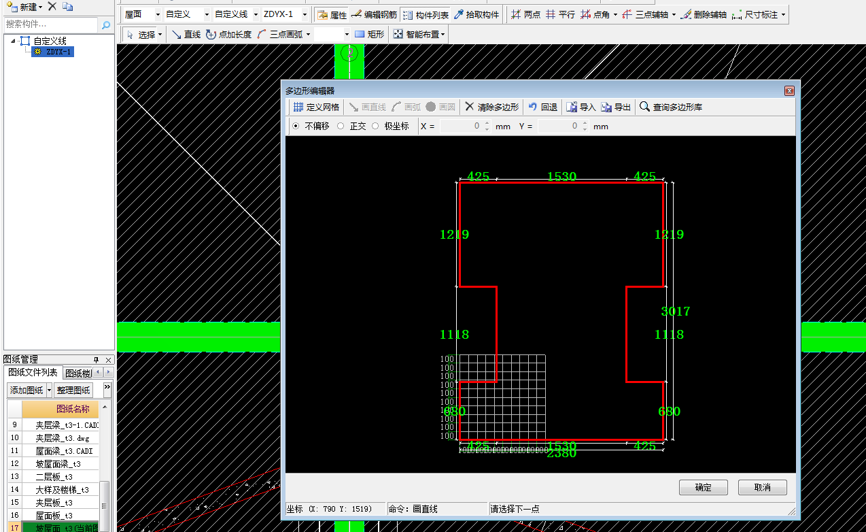
Task: Click 查询多边形库 query polygon library
Action: click(672, 107)
